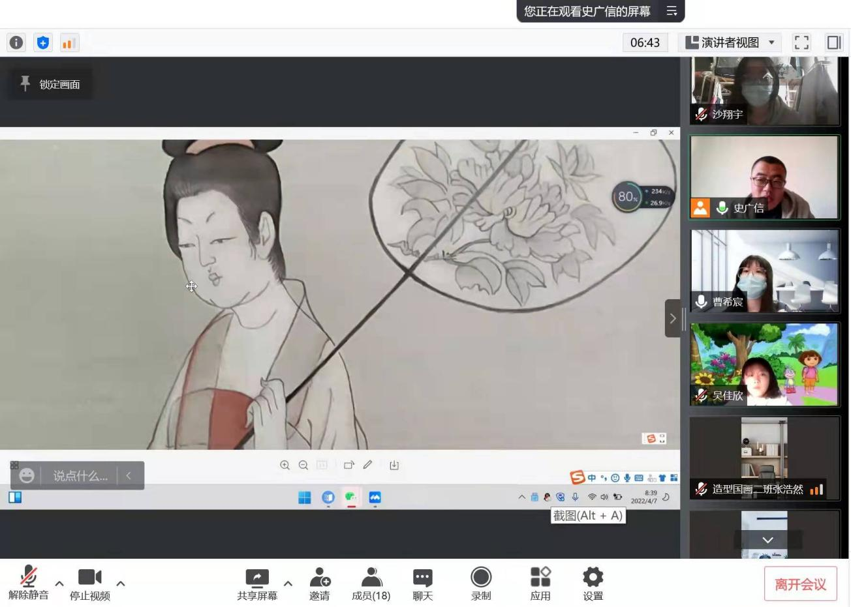Screen dimensions: 851x607
Task: Click the zoom in magnifier icon
Action: click(285, 465)
